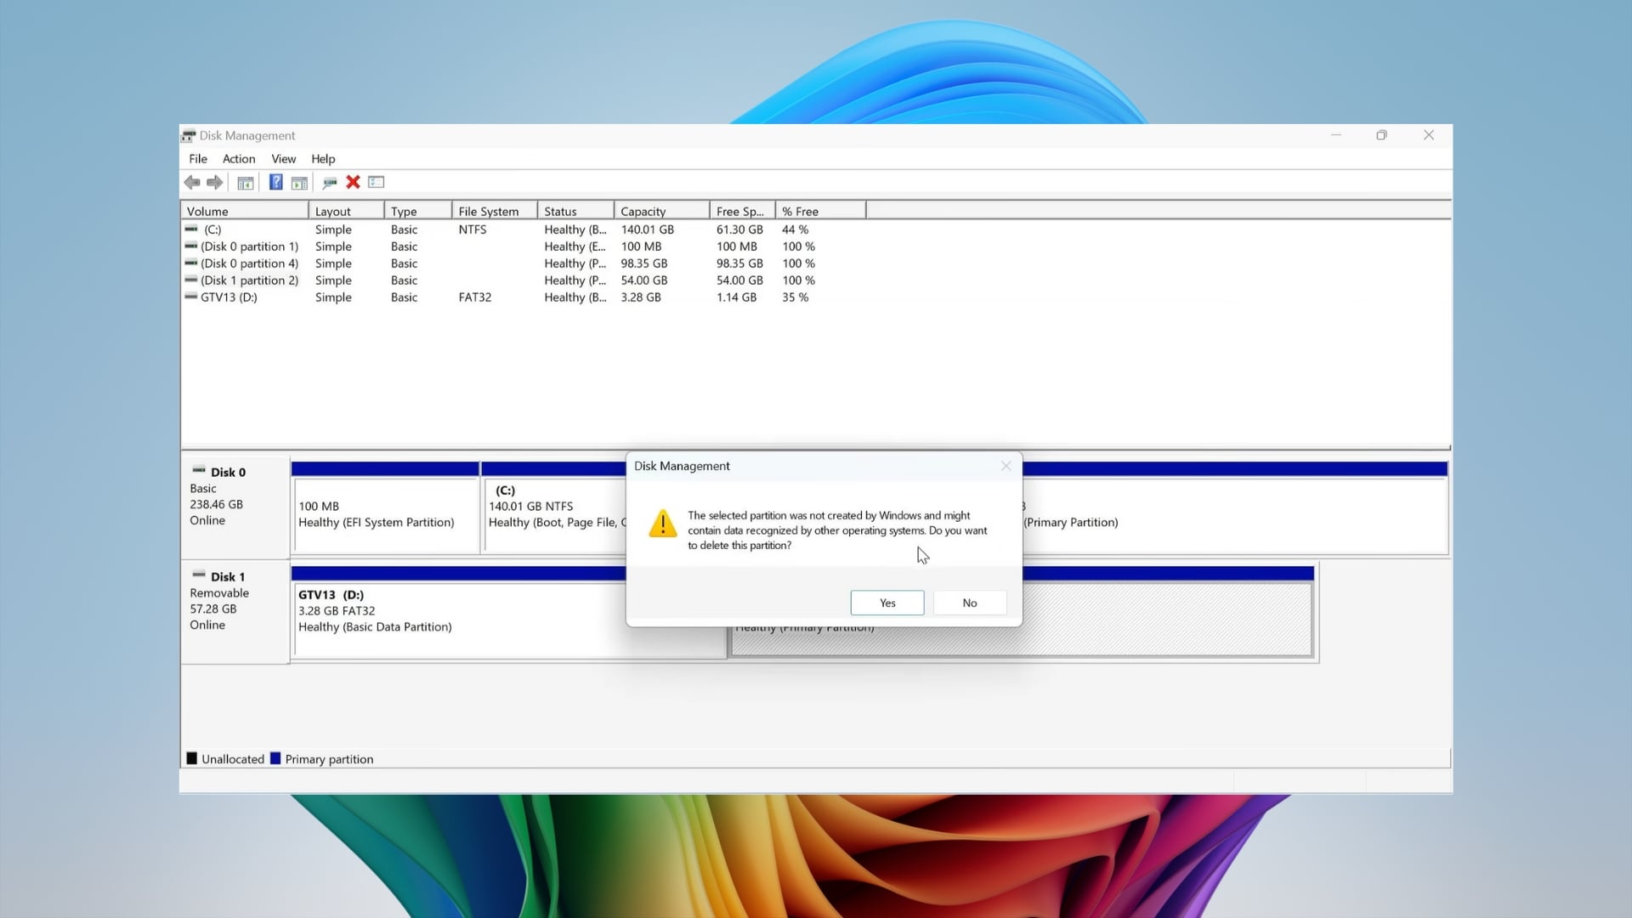Click the 61.30 GB free space cell
Image resolution: width=1632 pixels, height=918 pixels.
pos(739,229)
